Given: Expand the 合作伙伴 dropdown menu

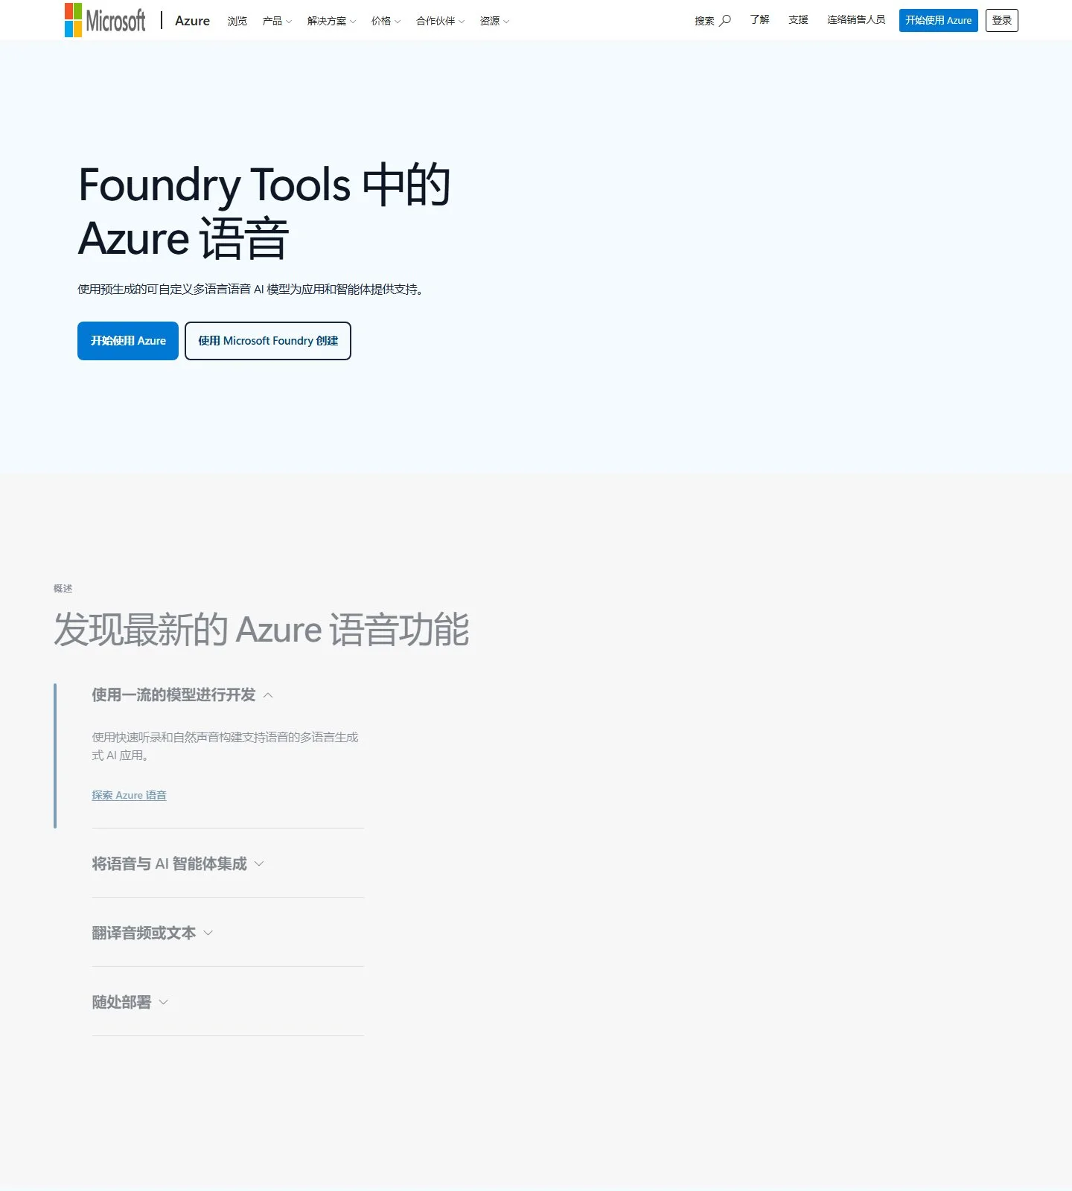Looking at the screenshot, I should tap(440, 21).
